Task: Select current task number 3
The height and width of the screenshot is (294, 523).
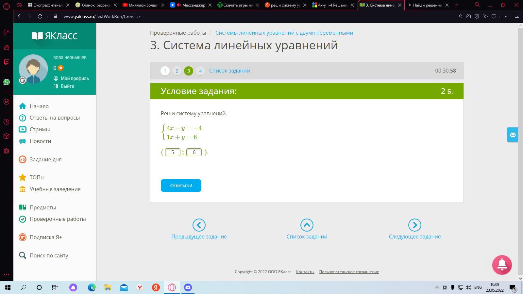Action: tap(189, 71)
